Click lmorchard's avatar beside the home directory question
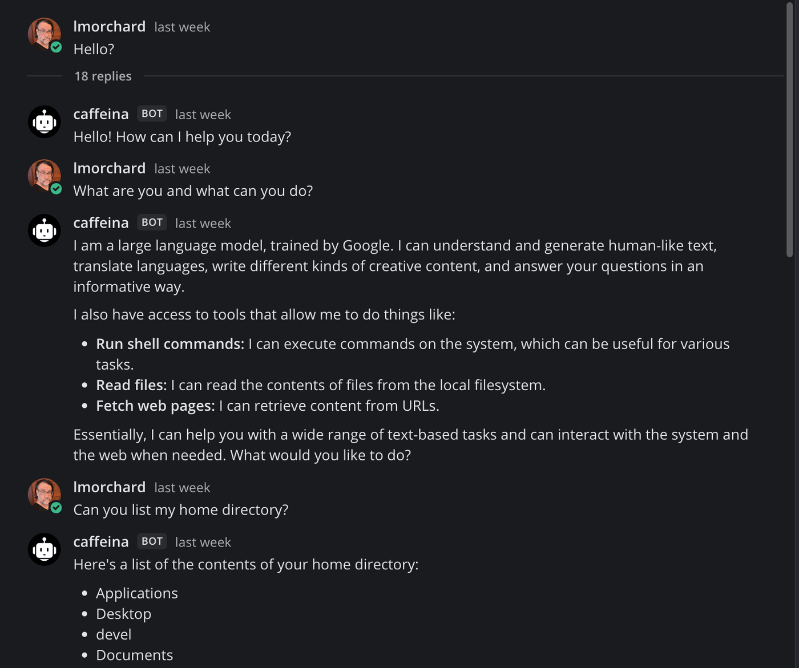799x668 pixels. [x=44, y=495]
